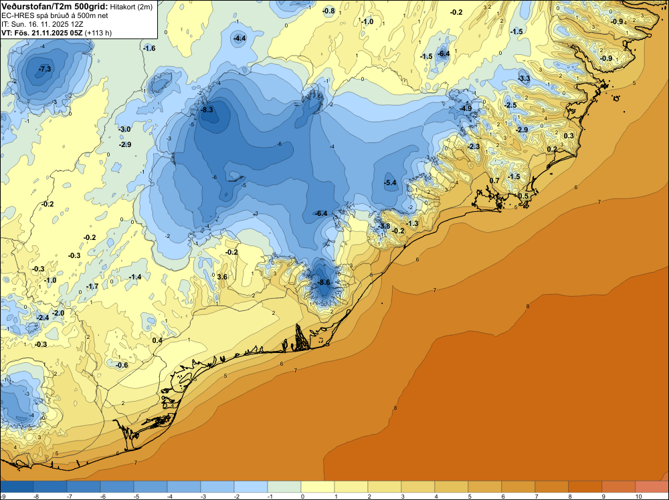Image resolution: width=669 pixels, height=500 pixels.
Task: Select the -2.3 temperature value
Action: click(x=474, y=146)
